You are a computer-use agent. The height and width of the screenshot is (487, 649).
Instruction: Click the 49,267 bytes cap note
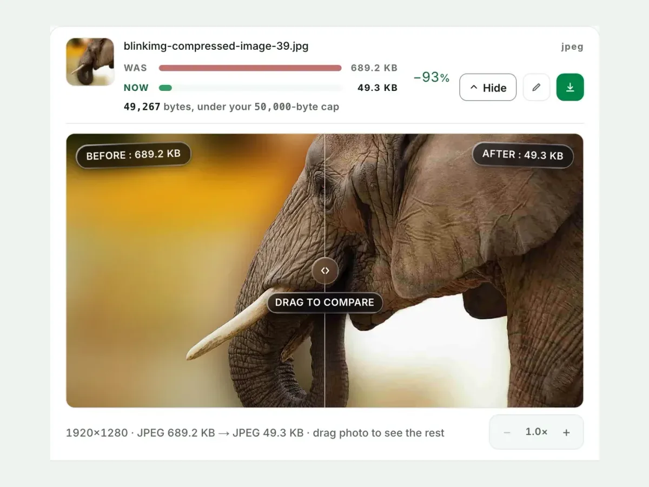[x=231, y=107]
